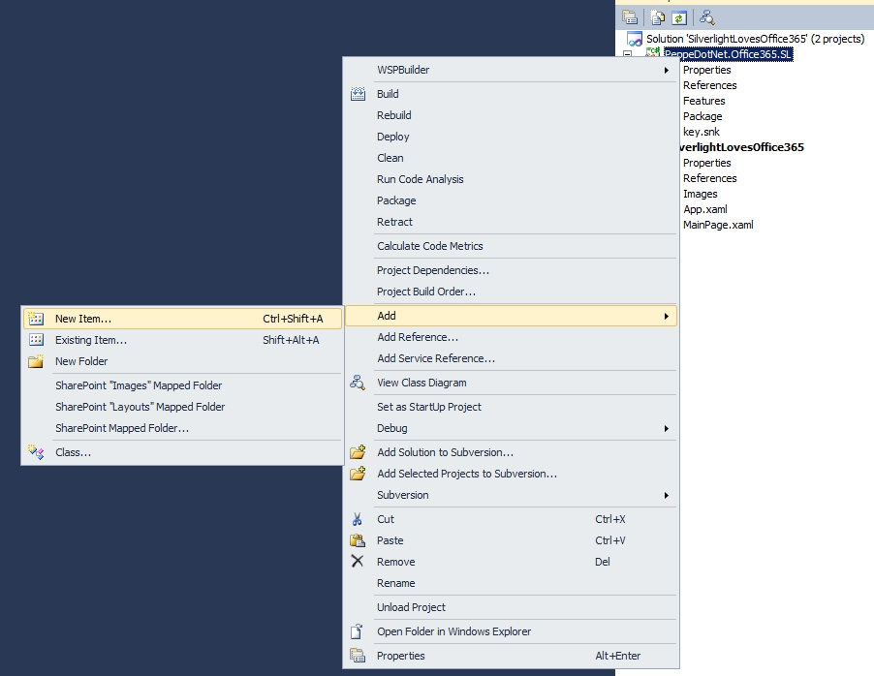874x676 pixels.
Task: Select the Features node in Solution Explorer
Action: [x=704, y=101]
